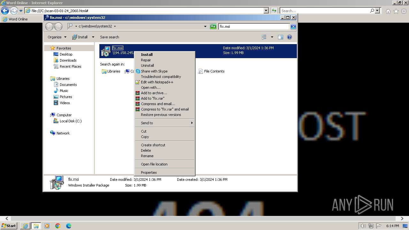Expand the Send to submenu
The image size is (409, 230).
coord(165,123)
